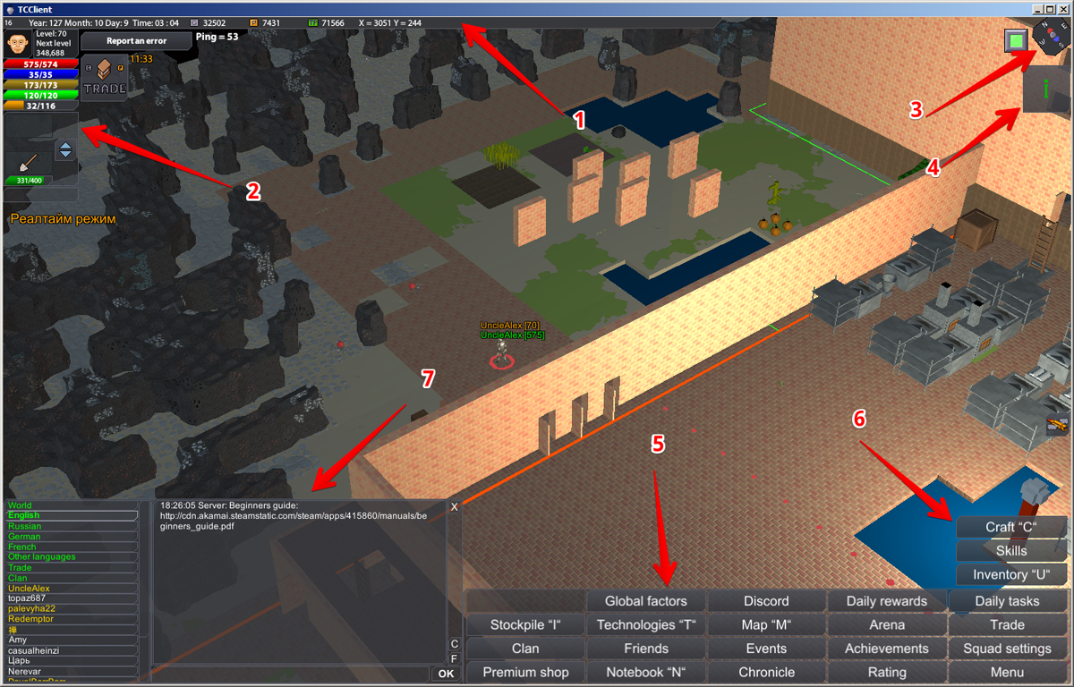This screenshot has width=1074, height=687.
Task: Switch equipment with up-down arrows
Action: [x=64, y=150]
